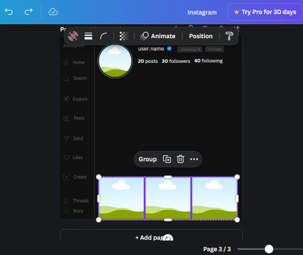Click the message button in mockup
Image resolution: width=303 pixels, height=255 pixels.
[x=214, y=49]
